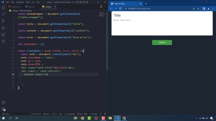Toggle the bottom panel layout icon
Screen dimensions: 216x121
[x=81, y=2]
